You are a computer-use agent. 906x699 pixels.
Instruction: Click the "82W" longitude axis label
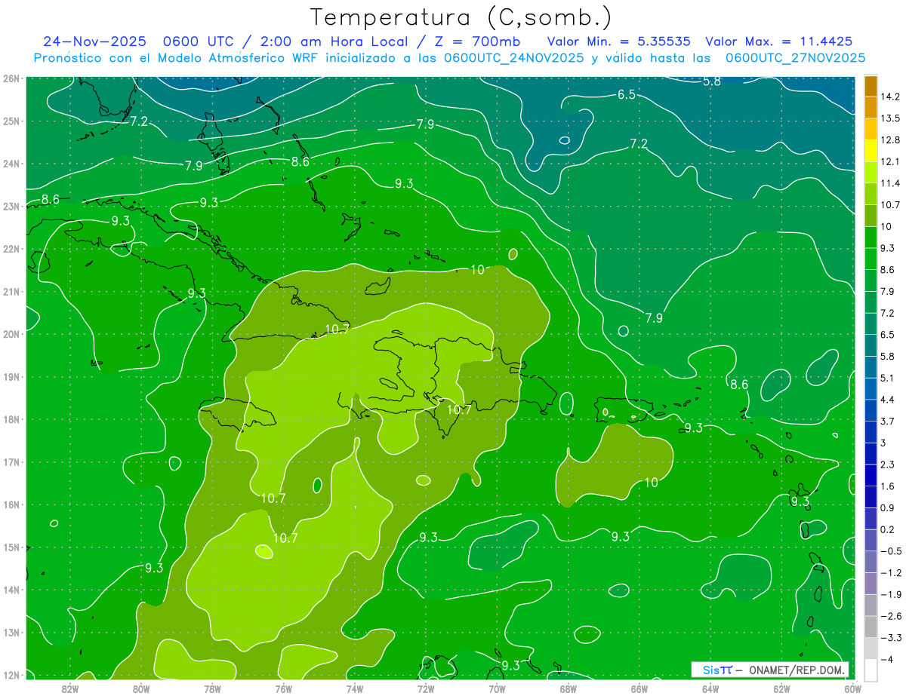pos(70,688)
